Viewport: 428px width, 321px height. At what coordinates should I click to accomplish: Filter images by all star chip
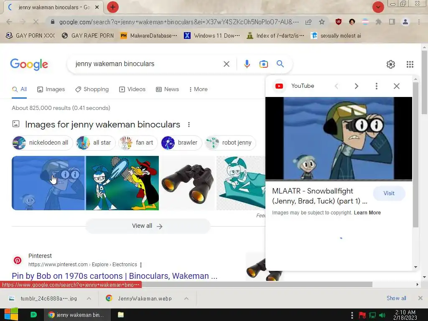coord(96,143)
